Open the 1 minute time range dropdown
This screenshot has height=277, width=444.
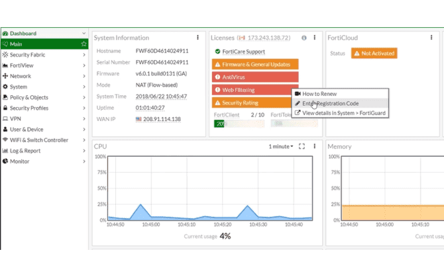click(280, 147)
